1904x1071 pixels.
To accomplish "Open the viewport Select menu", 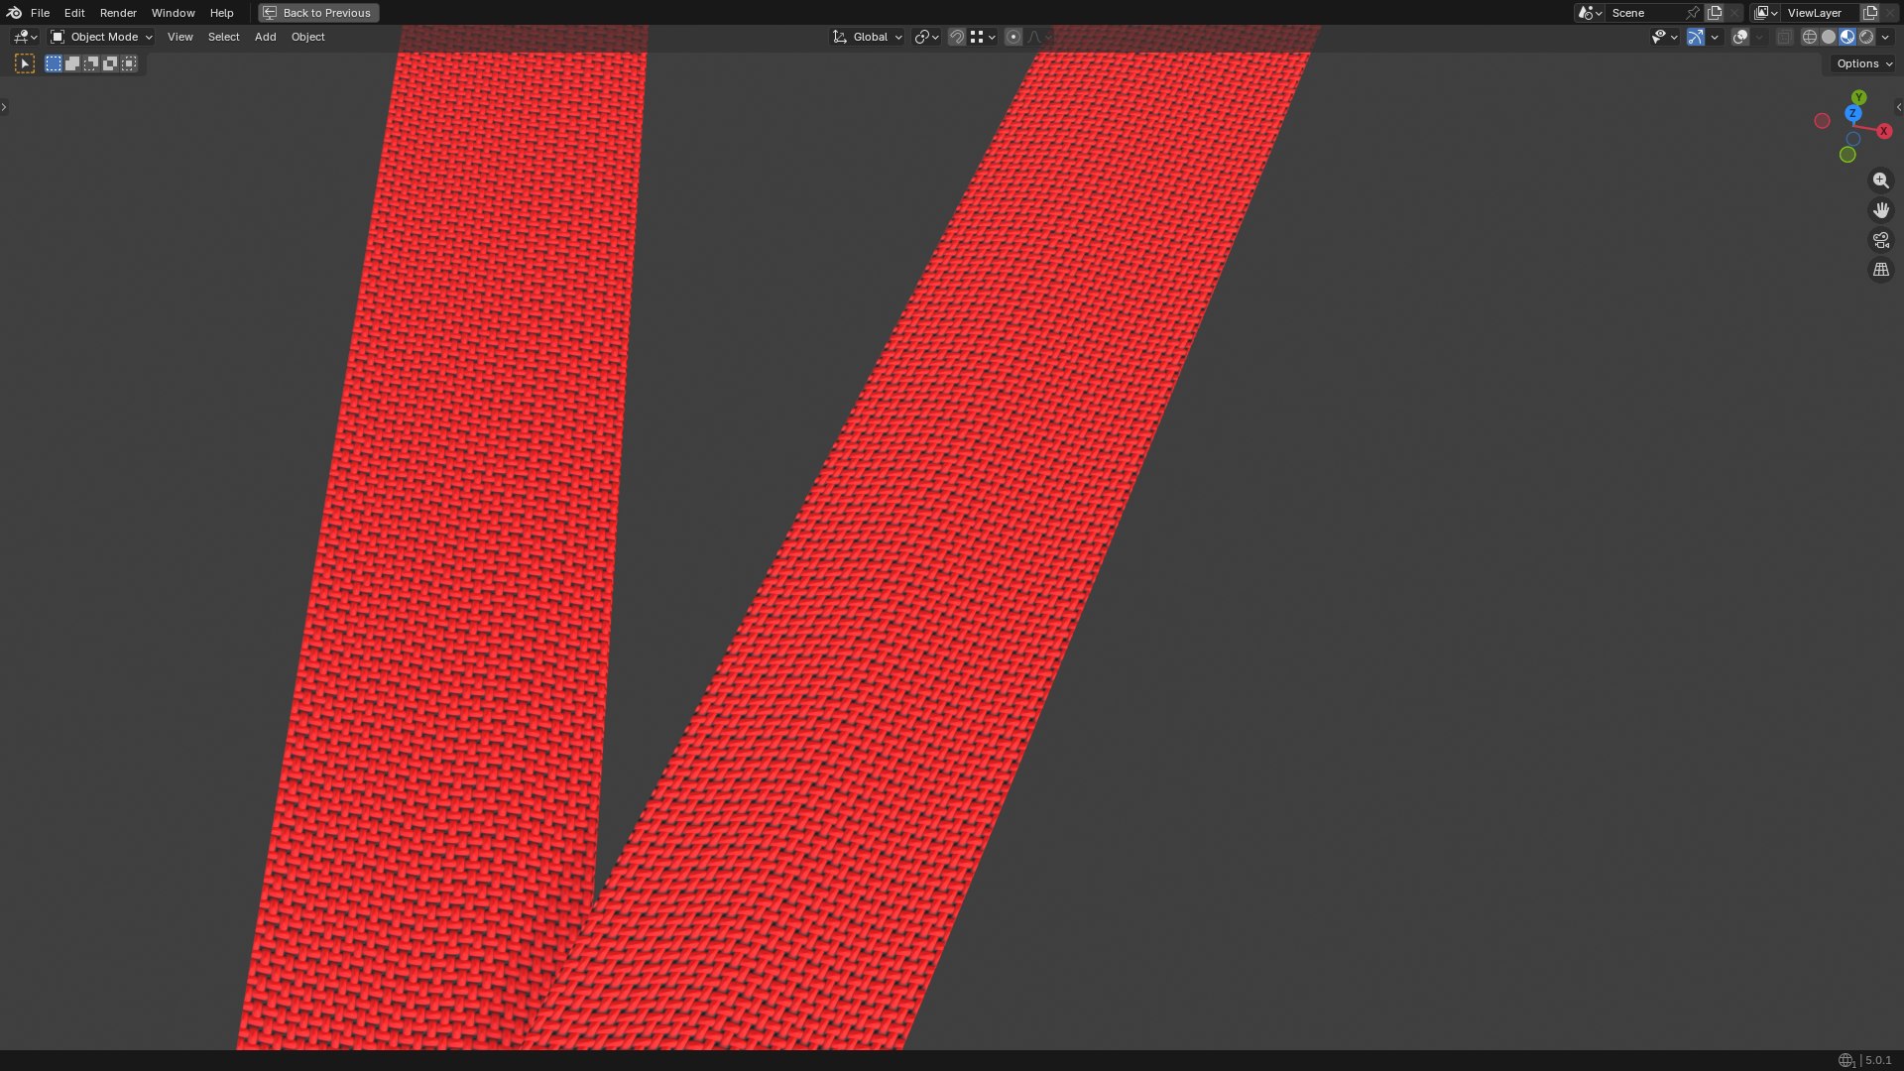I will pyautogui.click(x=223, y=37).
